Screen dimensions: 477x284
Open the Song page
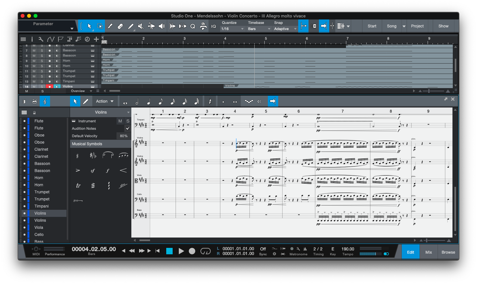point(391,26)
